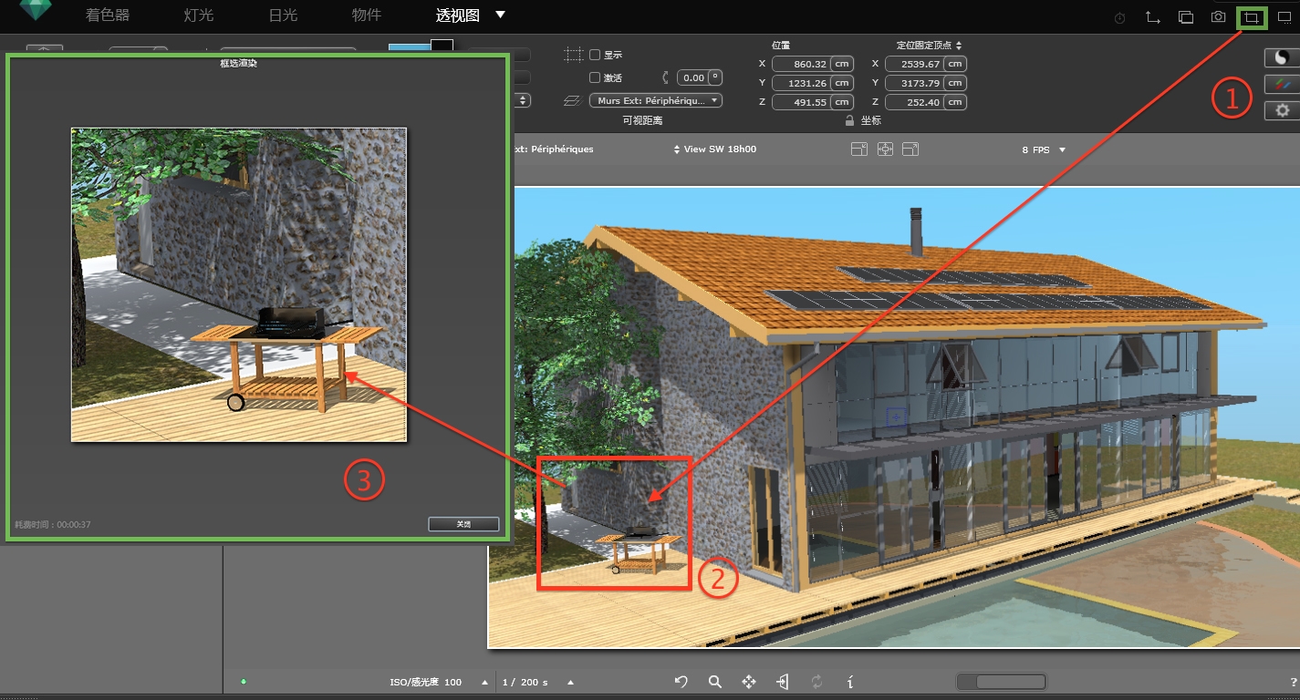Viewport: 1300px width, 700px height.
Task: Enable the 显示 checkbox
Action: click(x=595, y=55)
